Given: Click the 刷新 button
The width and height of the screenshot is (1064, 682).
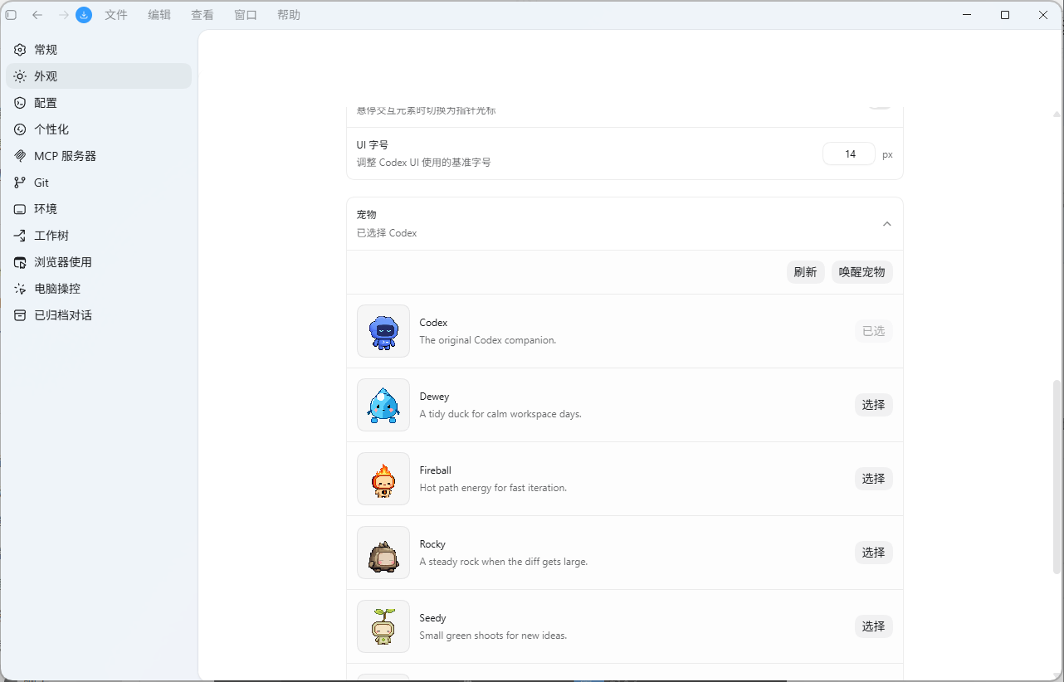Looking at the screenshot, I should point(805,272).
